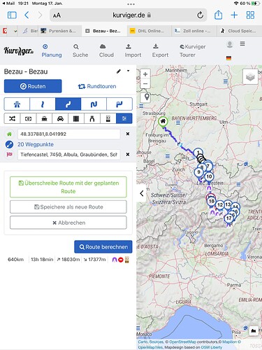Choose the extra curvy route profile
Image resolution: width=262 pixels, height=350 pixels.
pos(94,104)
